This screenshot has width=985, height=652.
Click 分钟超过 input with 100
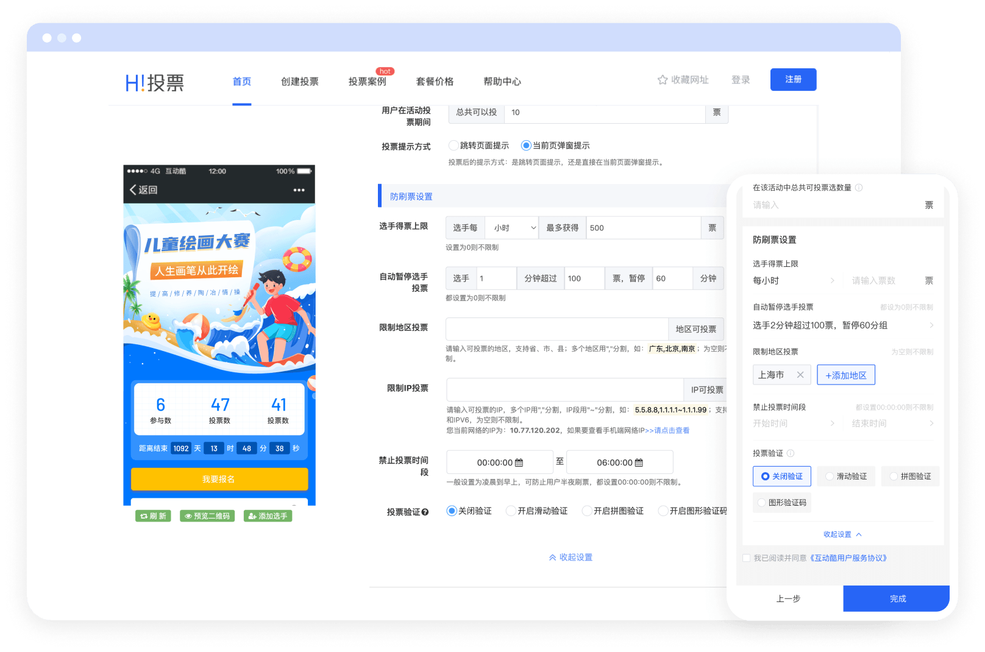point(585,278)
